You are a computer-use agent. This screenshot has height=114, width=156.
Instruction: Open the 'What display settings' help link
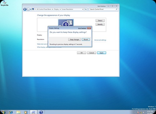pos(42,47)
